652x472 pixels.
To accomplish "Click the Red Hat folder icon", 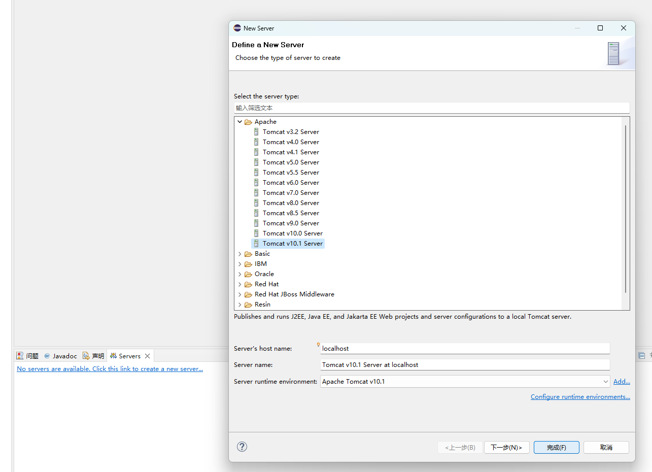I will click(x=248, y=284).
